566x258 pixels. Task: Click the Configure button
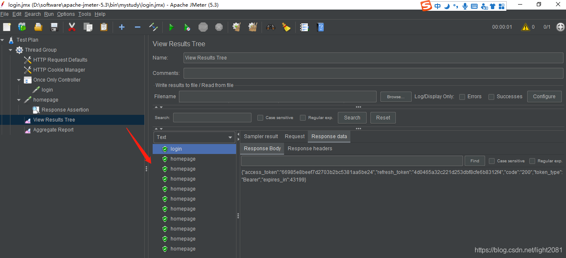pyautogui.click(x=544, y=97)
